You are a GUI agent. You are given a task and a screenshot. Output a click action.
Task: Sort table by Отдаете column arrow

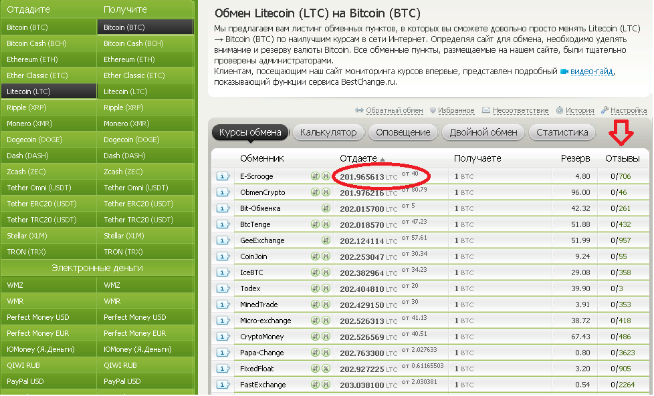(x=383, y=159)
